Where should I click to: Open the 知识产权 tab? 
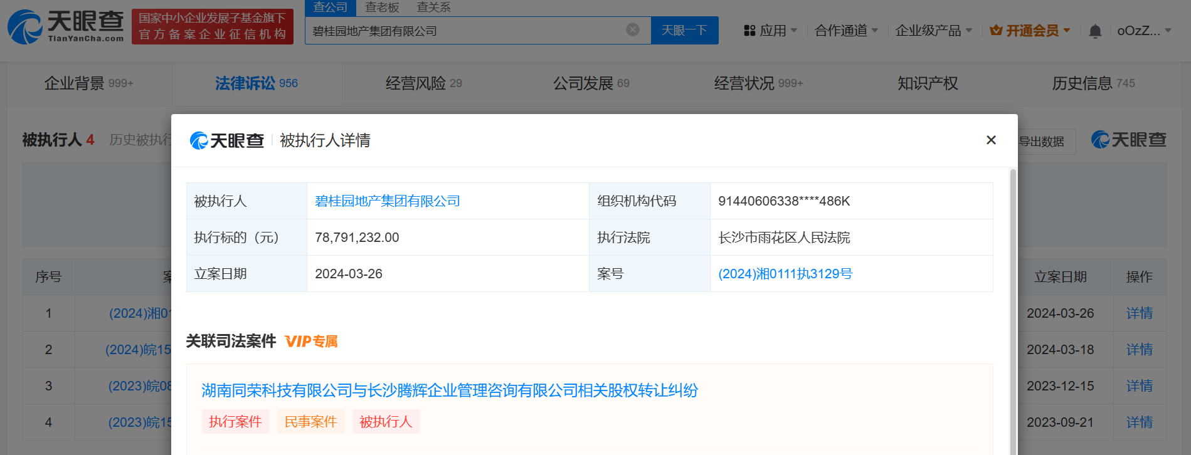click(x=928, y=83)
